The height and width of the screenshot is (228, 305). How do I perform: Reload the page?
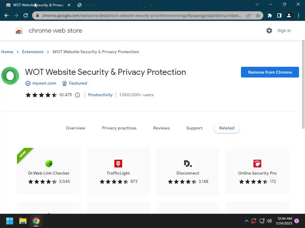pyautogui.click(x=26, y=15)
